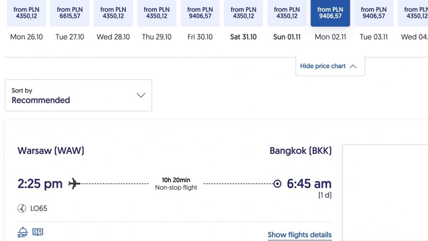Click the LOT airline logo beside LO65
Image resolution: width=428 pixels, height=241 pixels.
[22, 208]
